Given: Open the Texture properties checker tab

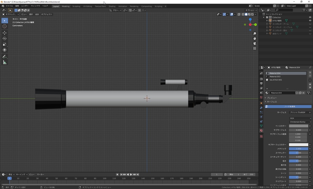Looking at the screenshot, I should point(261,136).
